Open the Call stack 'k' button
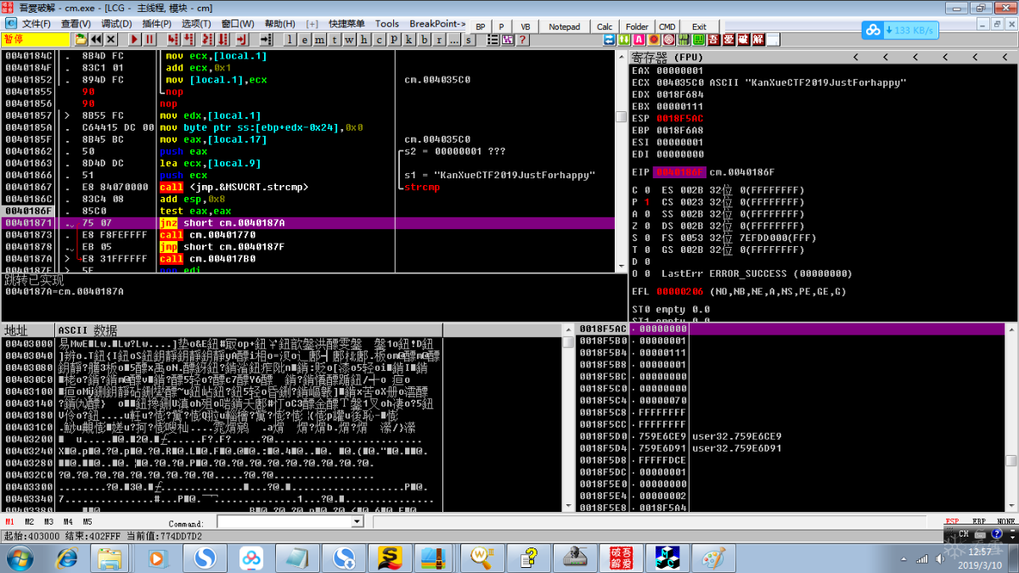 [409, 39]
